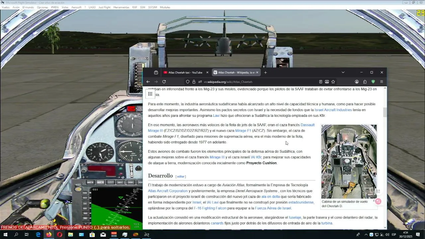
Task: Open the Firefox extensions puzzle icon
Action: 365,82
